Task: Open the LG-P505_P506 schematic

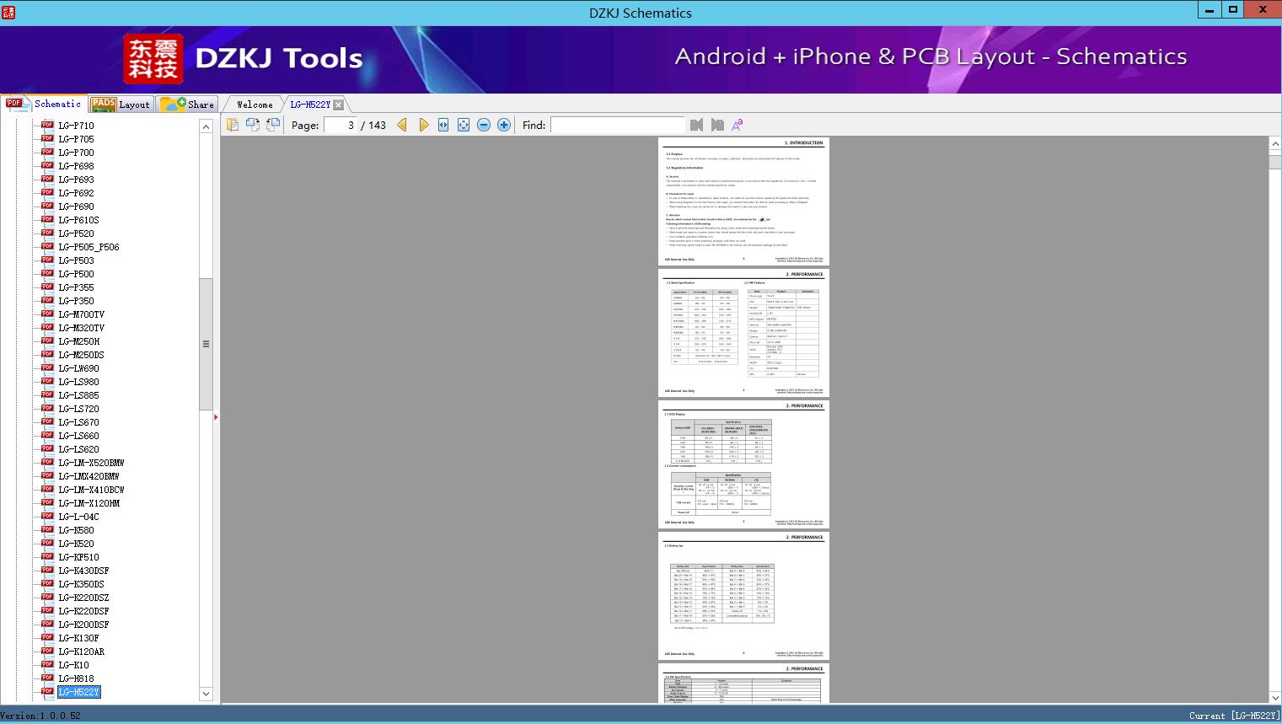Action: click(89, 247)
